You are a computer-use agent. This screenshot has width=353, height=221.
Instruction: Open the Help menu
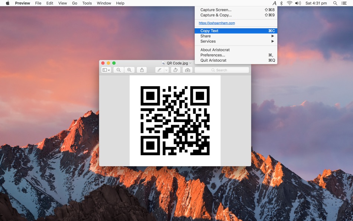pyautogui.click(x=120, y=3)
